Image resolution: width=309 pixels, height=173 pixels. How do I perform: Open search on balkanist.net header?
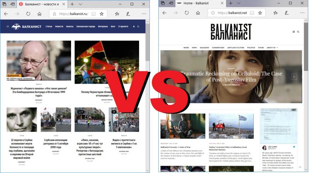[298, 32]
